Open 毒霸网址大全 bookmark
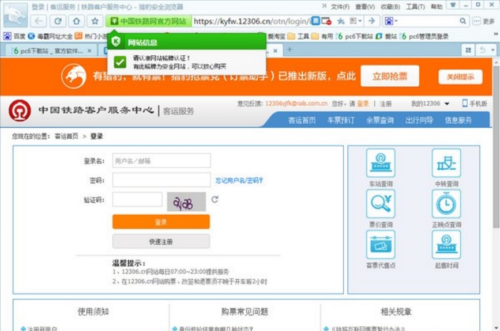500x331 pixels. tap(50, 36)
